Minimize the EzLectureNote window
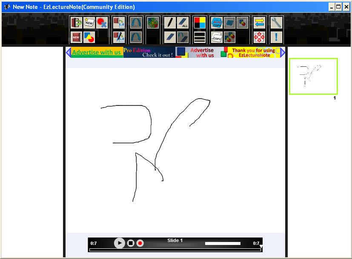352x259 pixels. [332, 7]
